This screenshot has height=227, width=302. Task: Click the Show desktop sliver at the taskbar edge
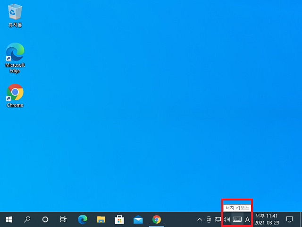[301, 219]
